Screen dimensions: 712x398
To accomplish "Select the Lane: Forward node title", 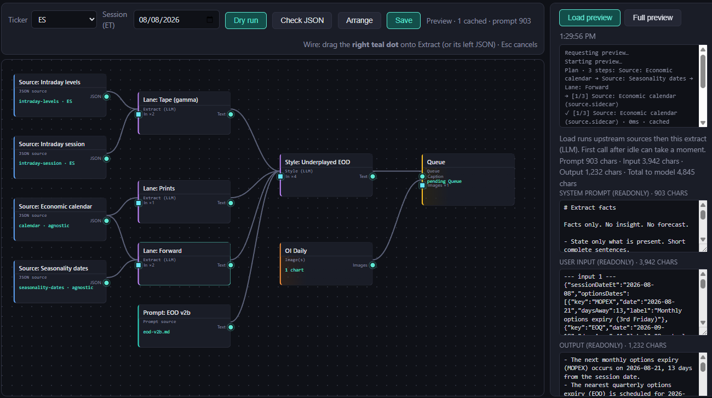I will tap(162, 251).
